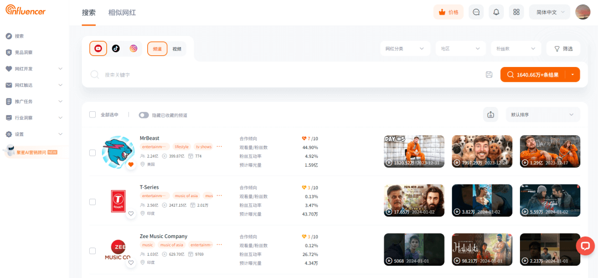
Task: Choose the Instagram platform icon
Action: click(133, 49)
